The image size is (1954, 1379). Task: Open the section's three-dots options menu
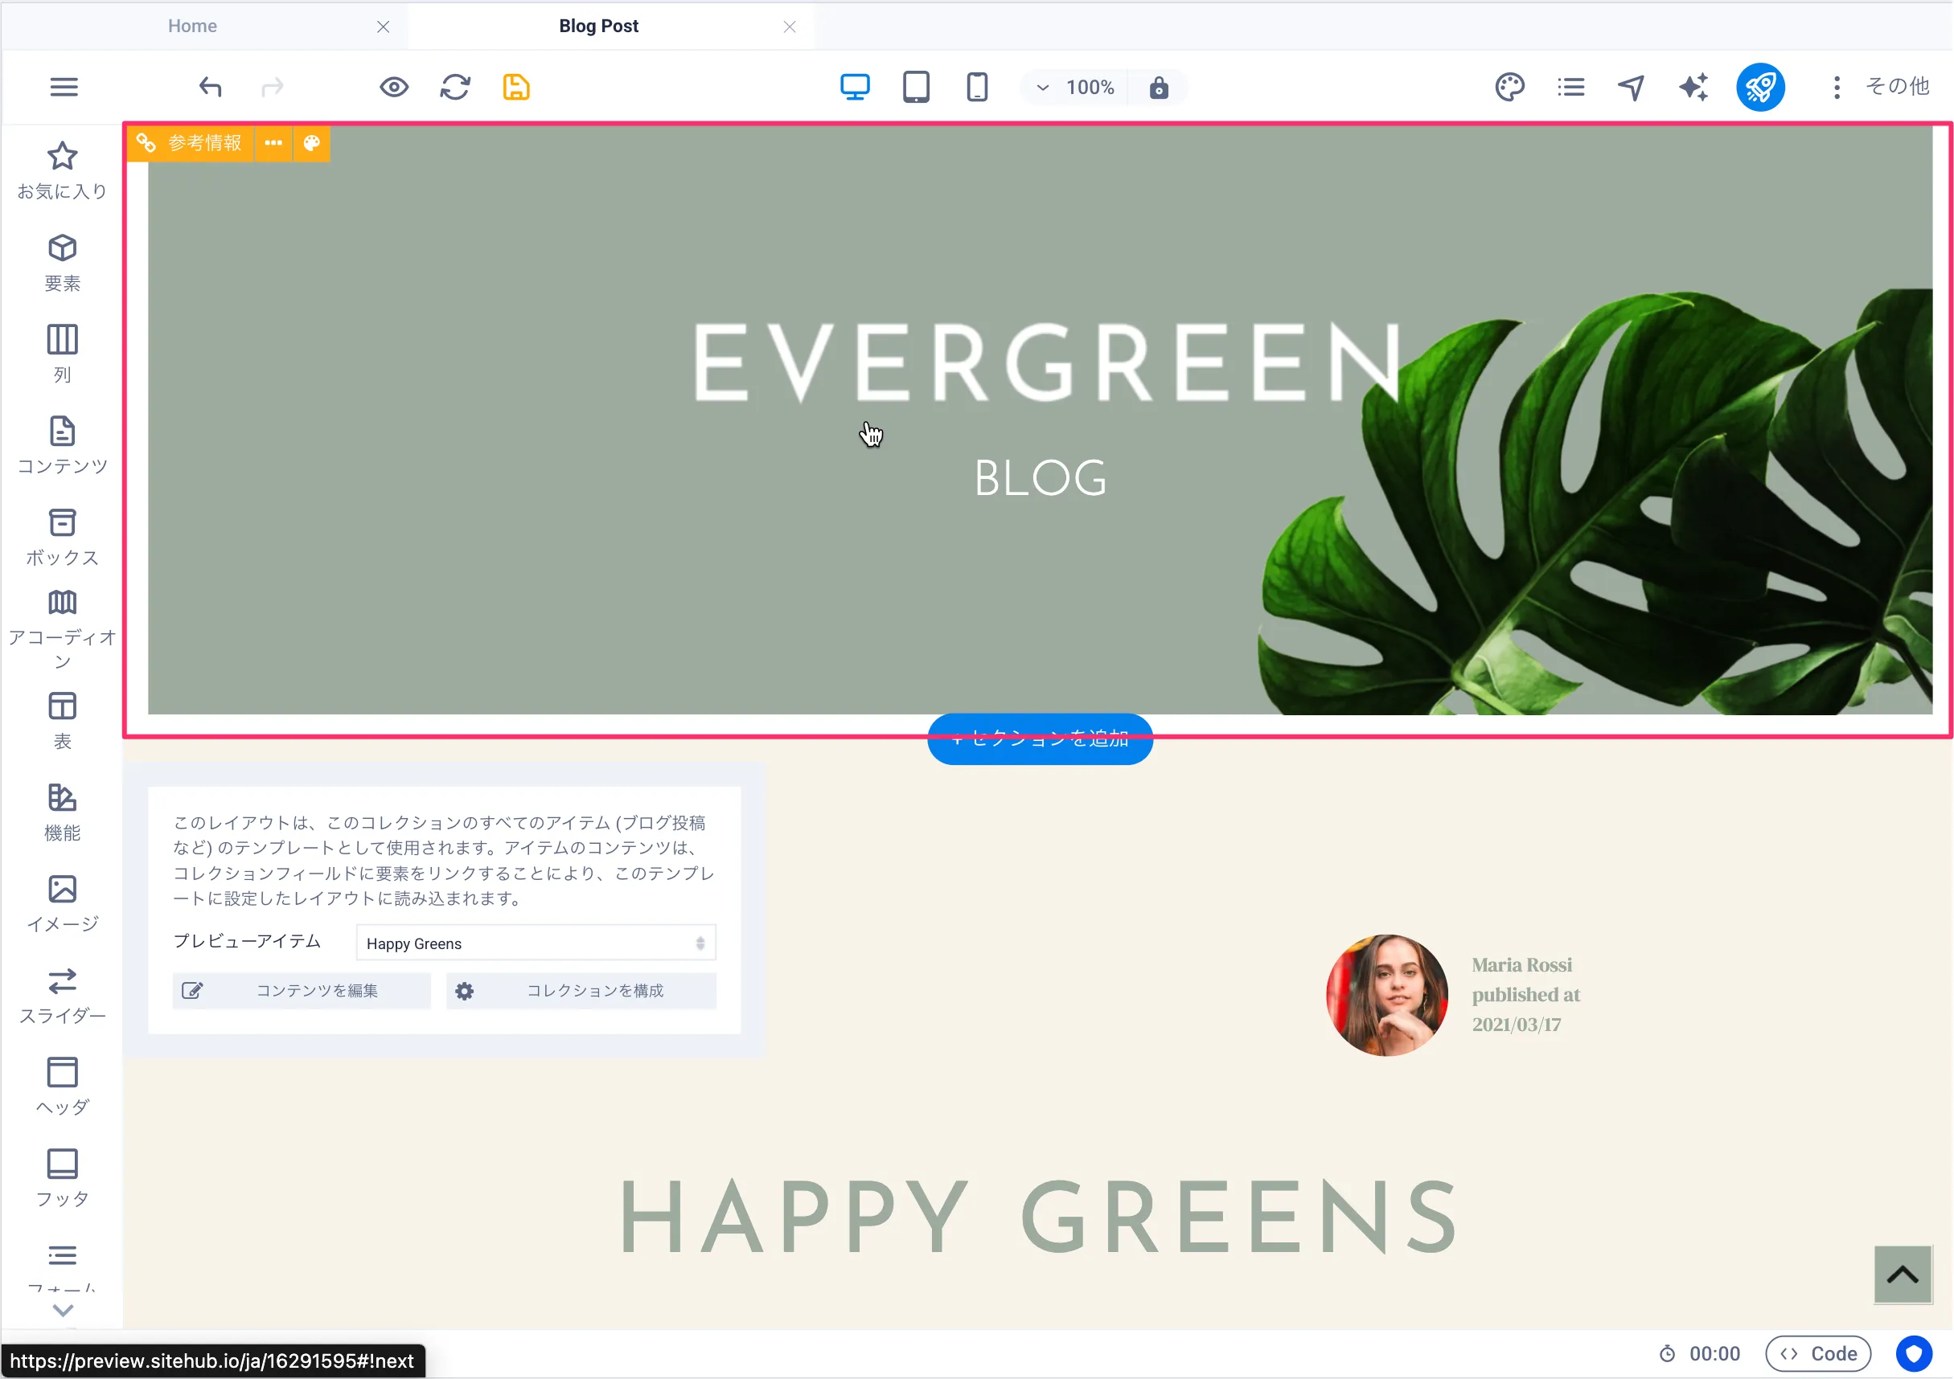coord(273,143)
